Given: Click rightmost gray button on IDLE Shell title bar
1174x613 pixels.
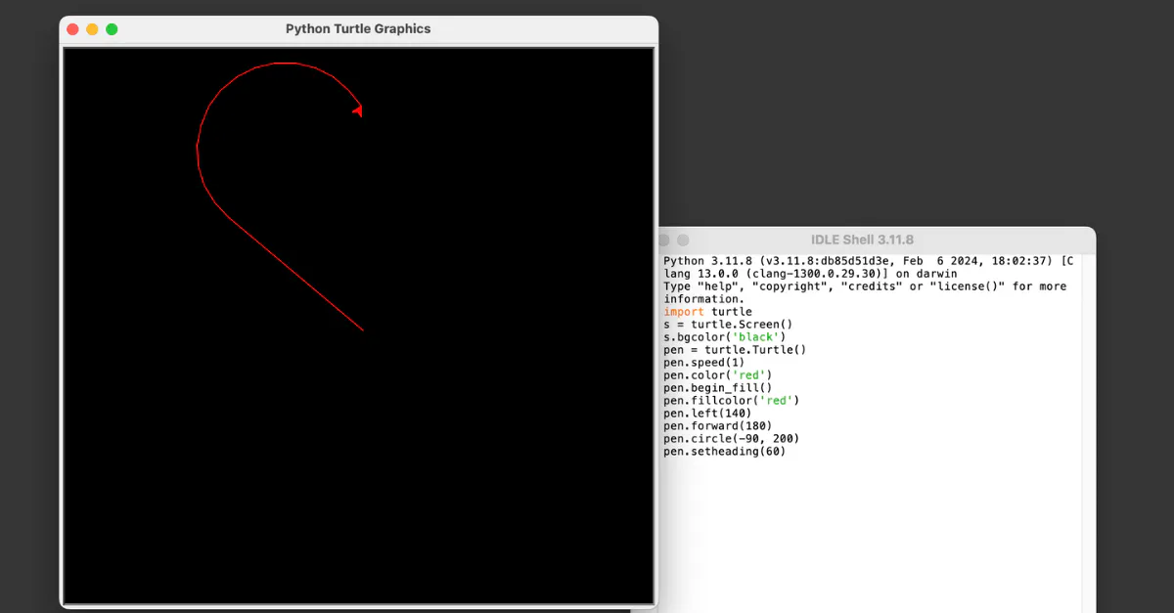Looking at the screenshot, I should coord(683,241).
